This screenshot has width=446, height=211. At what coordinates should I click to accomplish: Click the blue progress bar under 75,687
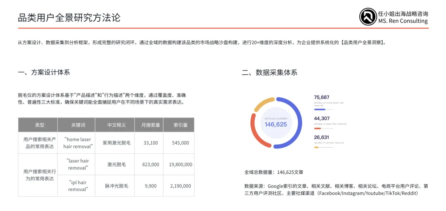point(320,109)
